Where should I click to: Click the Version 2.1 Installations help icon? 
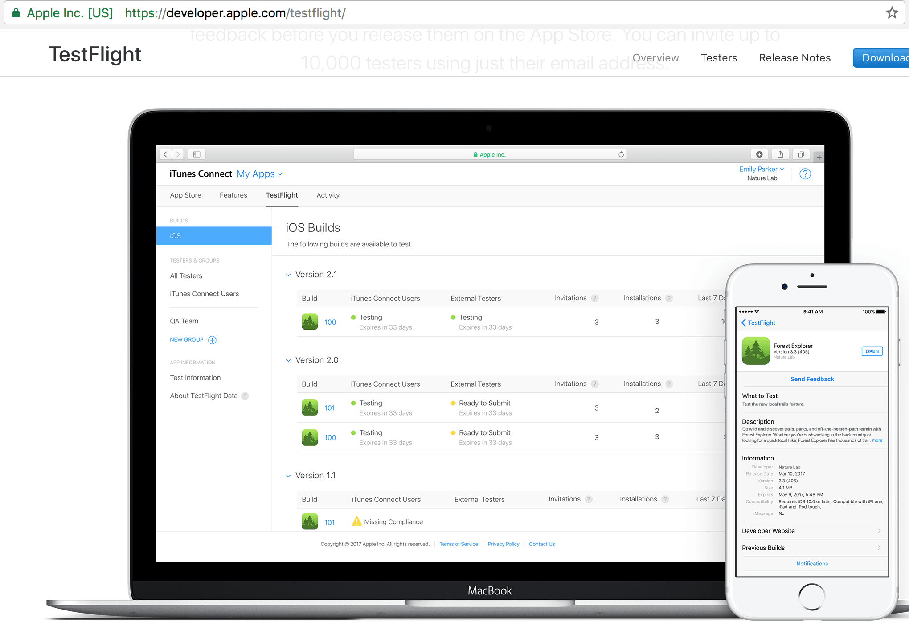(669, 298)
